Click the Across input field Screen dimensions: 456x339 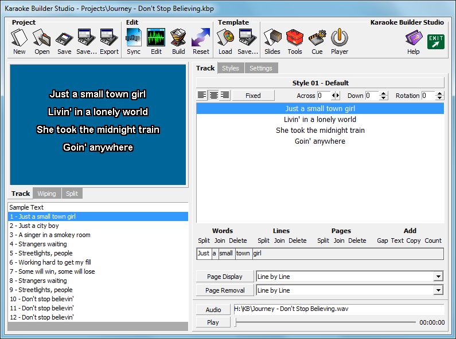[x=324, y=96]
